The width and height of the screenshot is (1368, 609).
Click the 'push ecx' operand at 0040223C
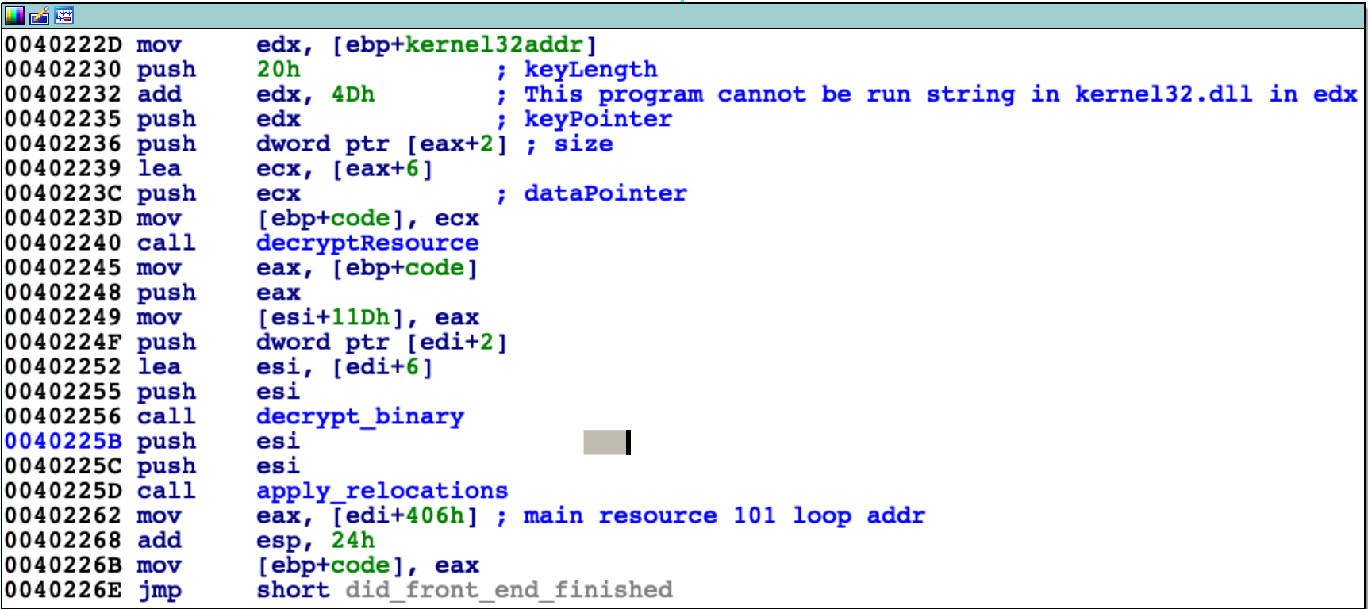click(x=279, y=193)
